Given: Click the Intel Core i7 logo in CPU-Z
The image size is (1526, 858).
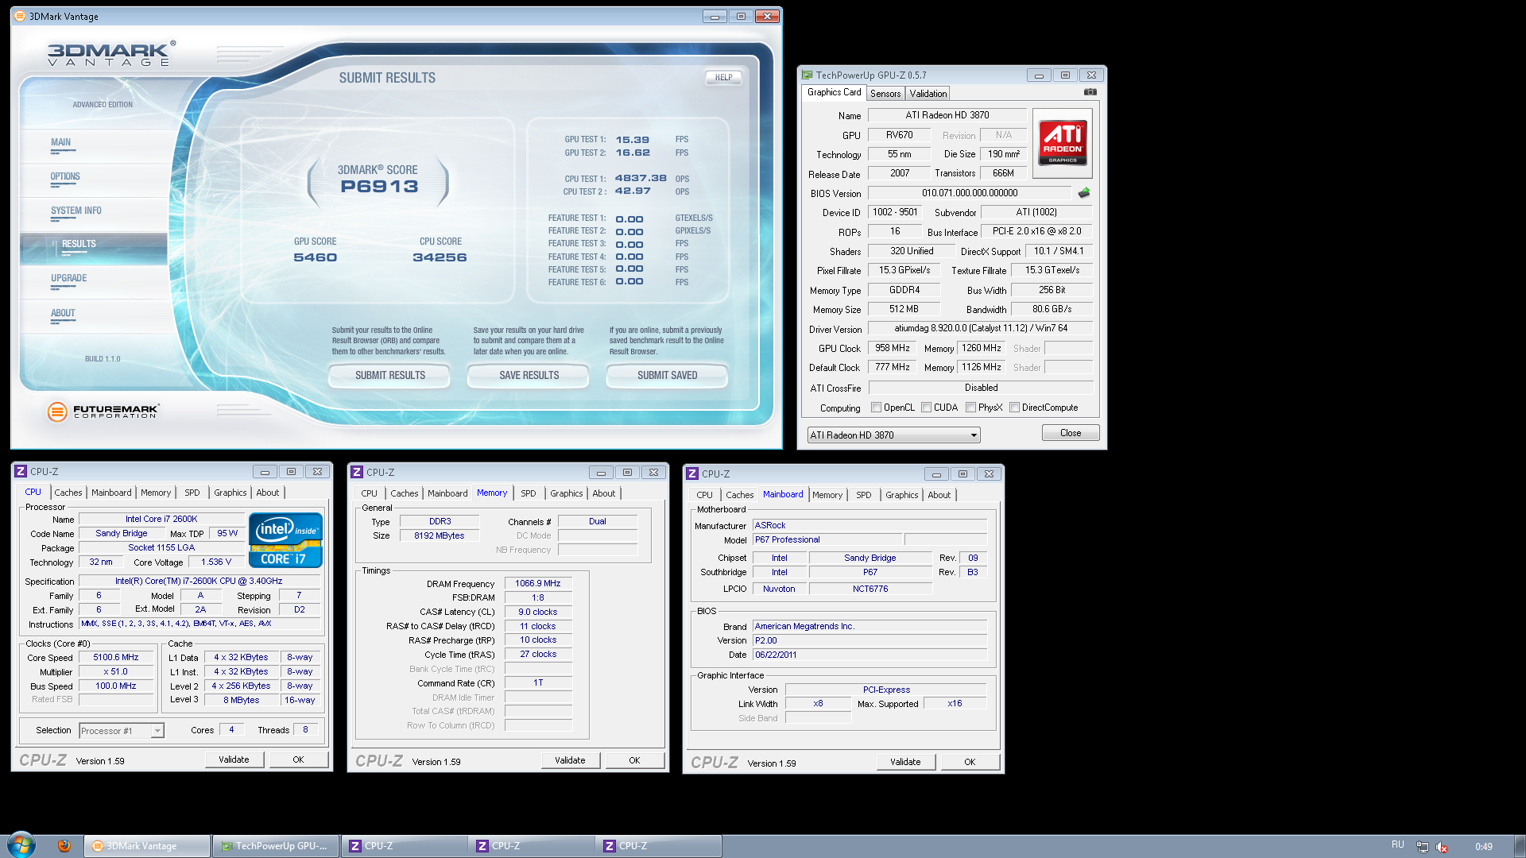Looking at the screenshot, I should coord(285,539).
